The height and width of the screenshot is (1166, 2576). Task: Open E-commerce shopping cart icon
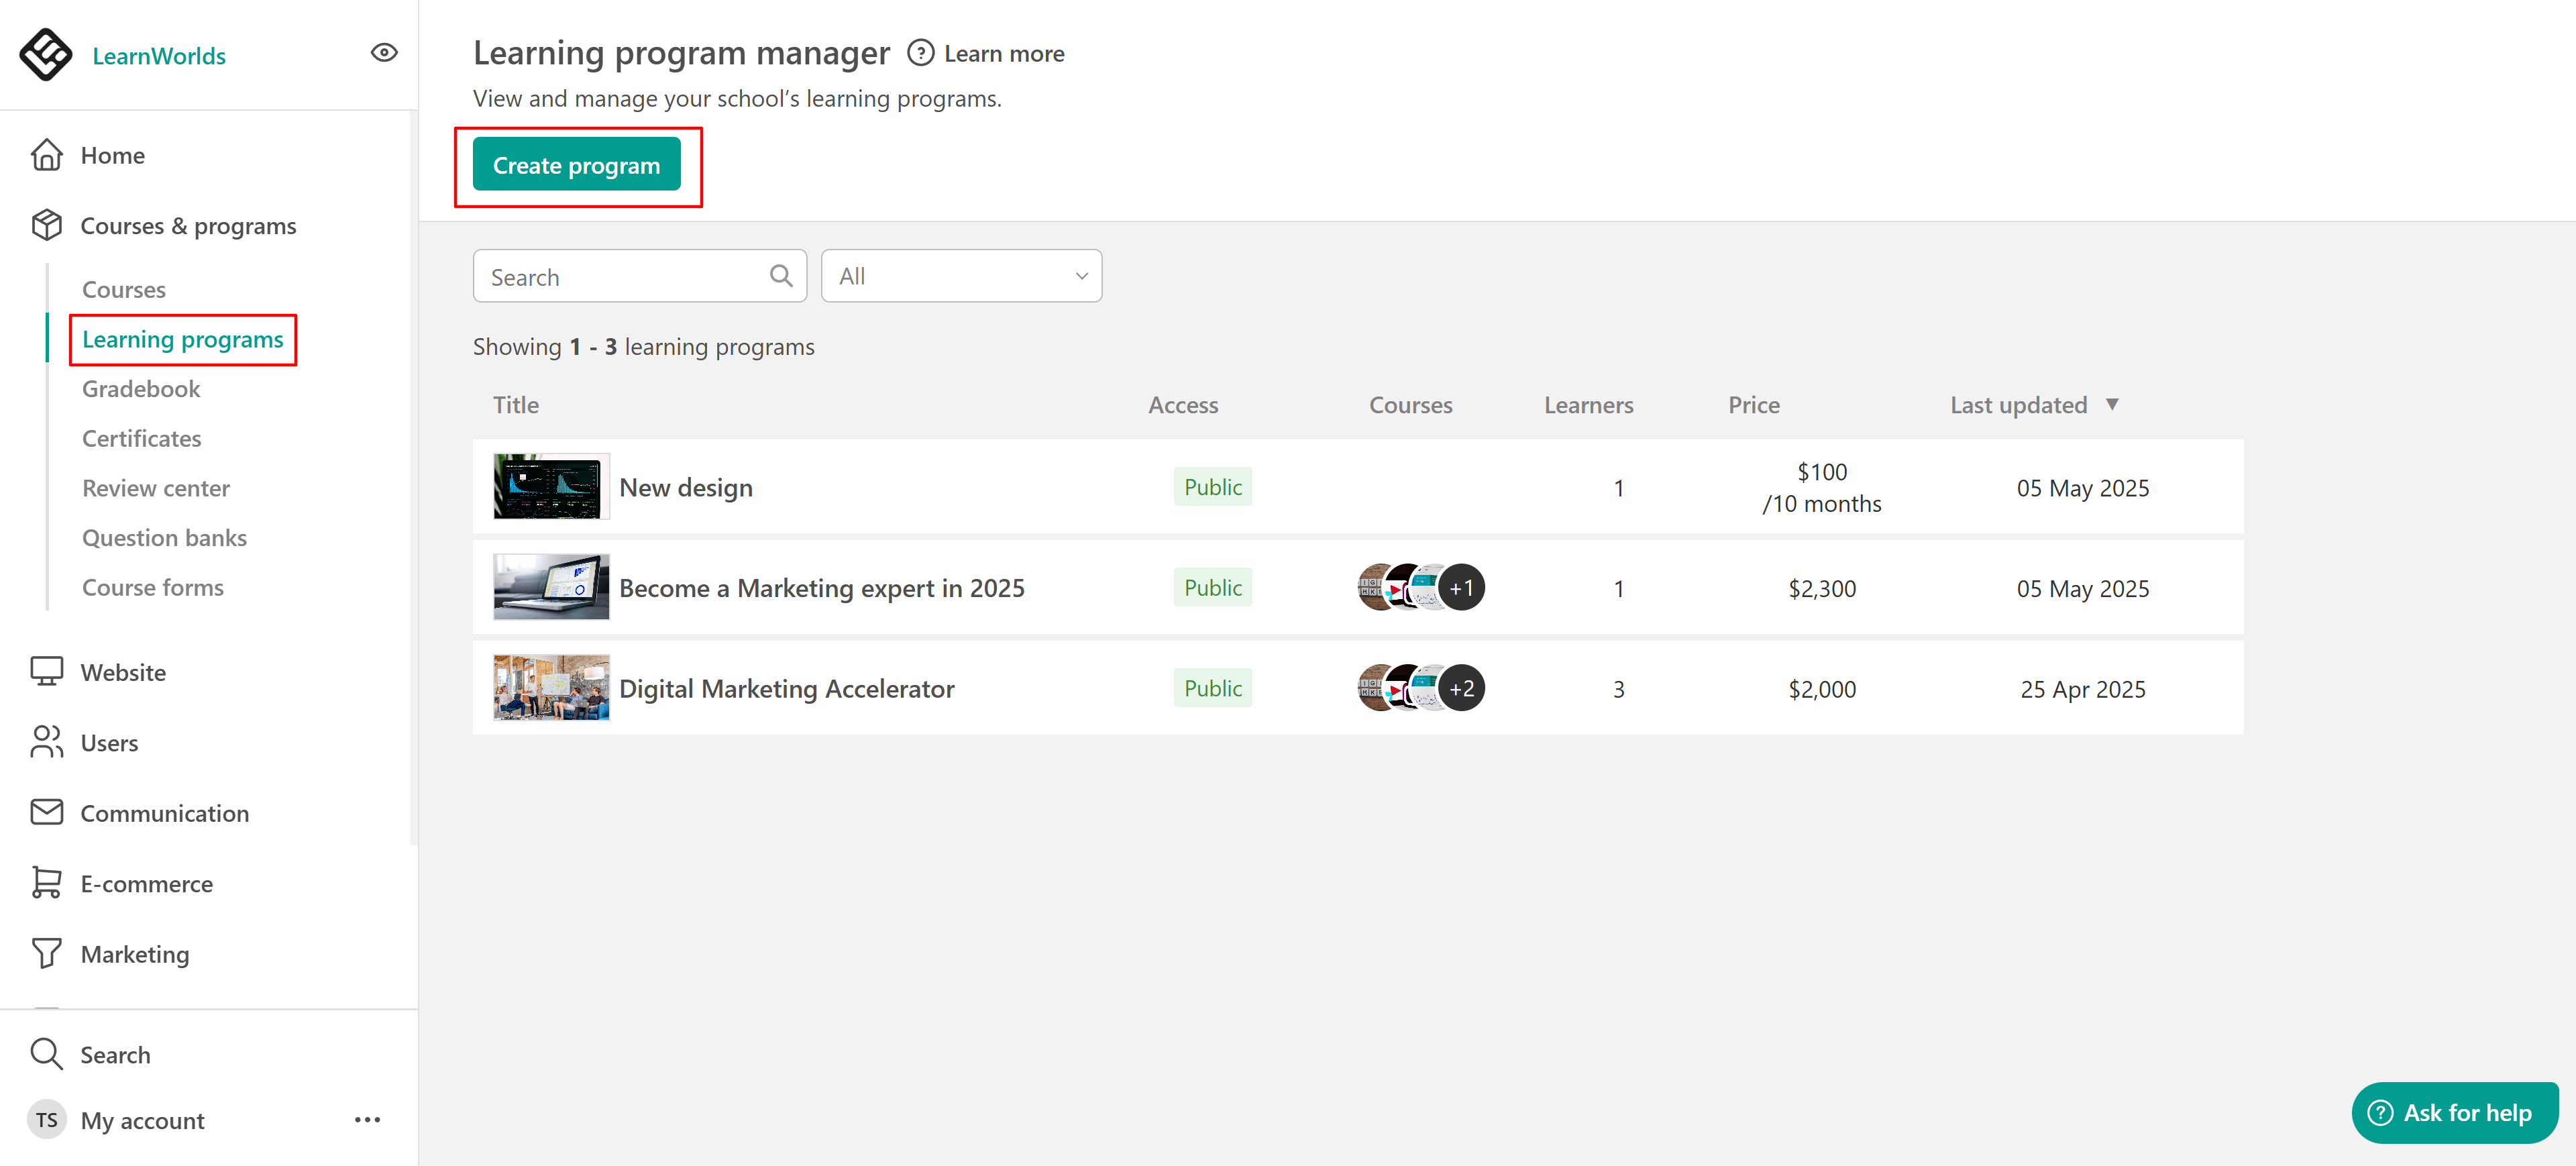[46, 883]
